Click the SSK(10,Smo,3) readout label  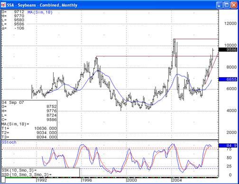pyautogui.click(x=19, y=170)
